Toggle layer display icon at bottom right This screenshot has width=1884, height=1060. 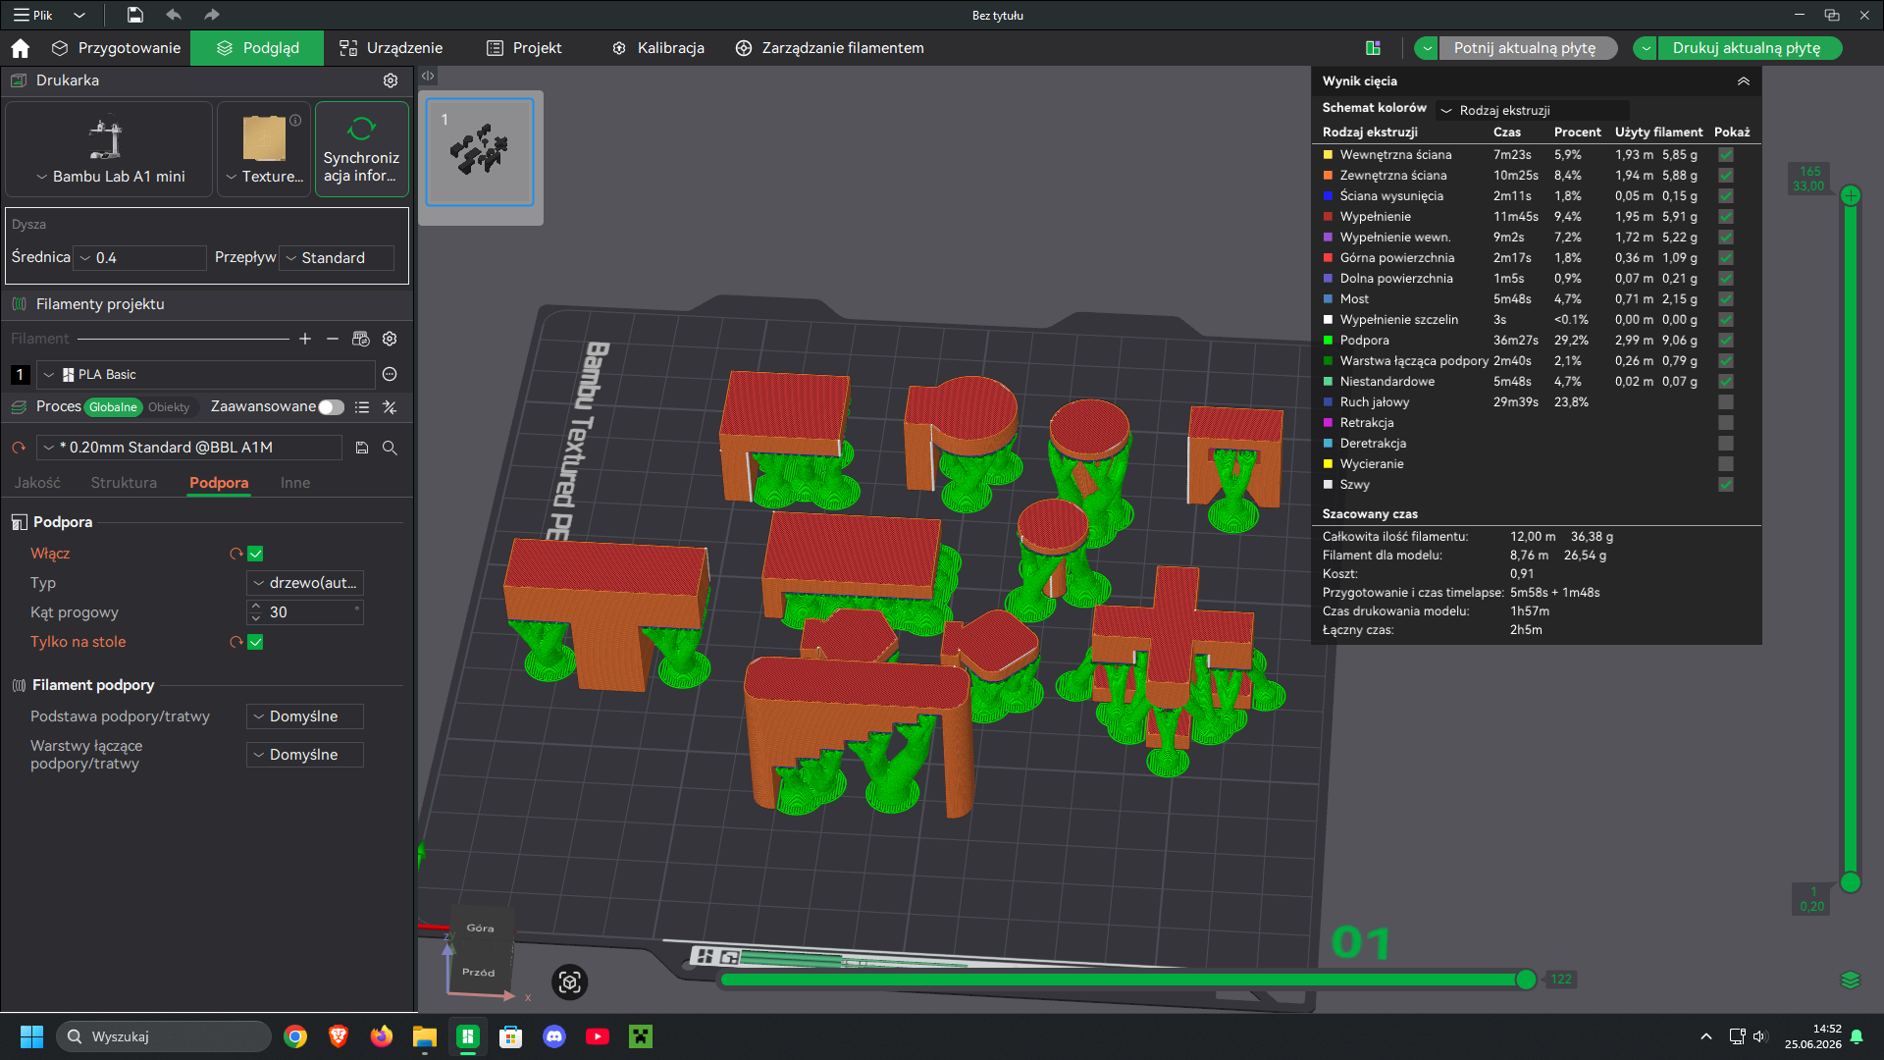[1851, 980]
